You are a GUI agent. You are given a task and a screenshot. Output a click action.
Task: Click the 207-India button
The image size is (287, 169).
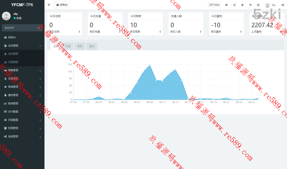coord(214,5)
